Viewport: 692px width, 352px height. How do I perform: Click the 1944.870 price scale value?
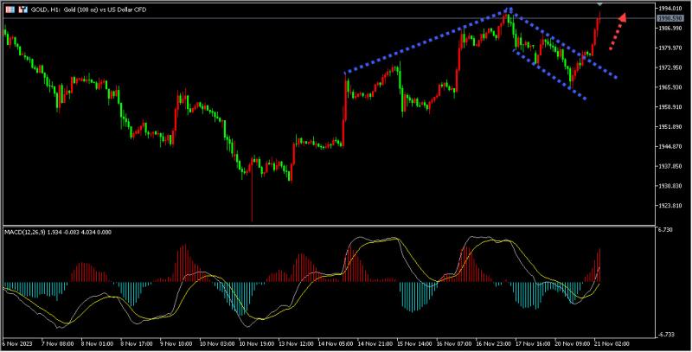coord(671,146)
